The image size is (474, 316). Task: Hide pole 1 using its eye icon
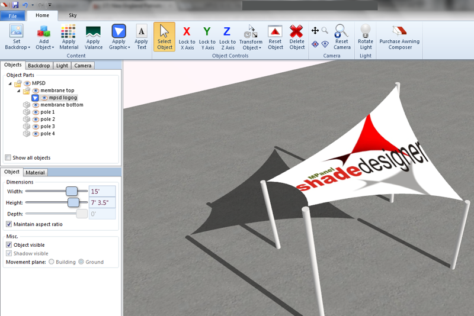pyautogui.click(x=36, y=112)
